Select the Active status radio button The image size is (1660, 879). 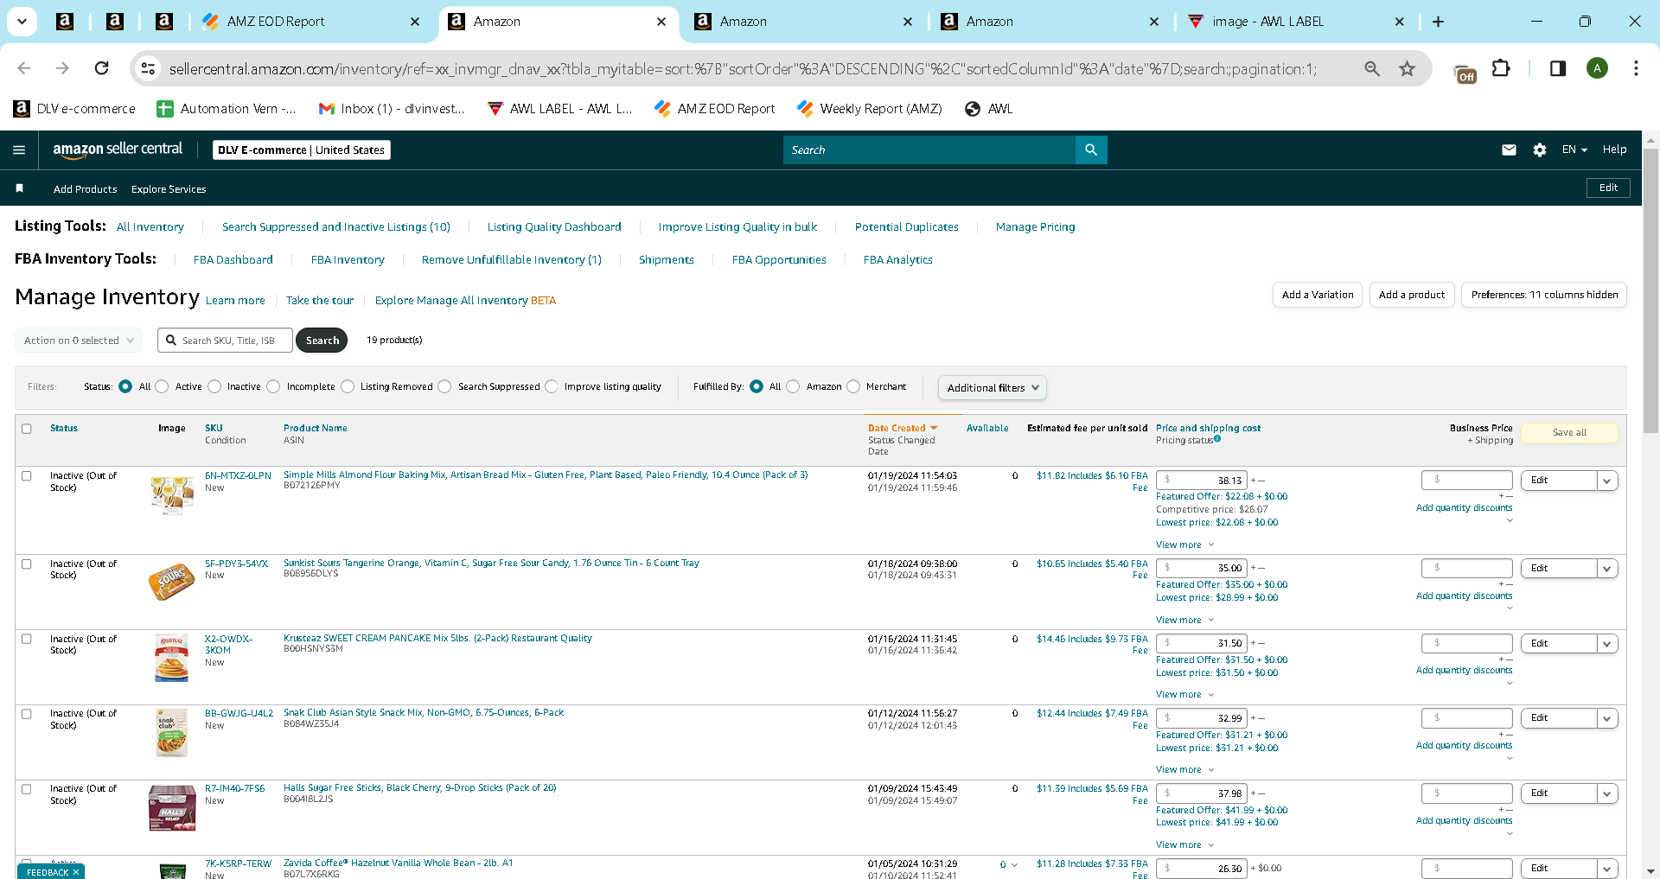tap(162, 386)
